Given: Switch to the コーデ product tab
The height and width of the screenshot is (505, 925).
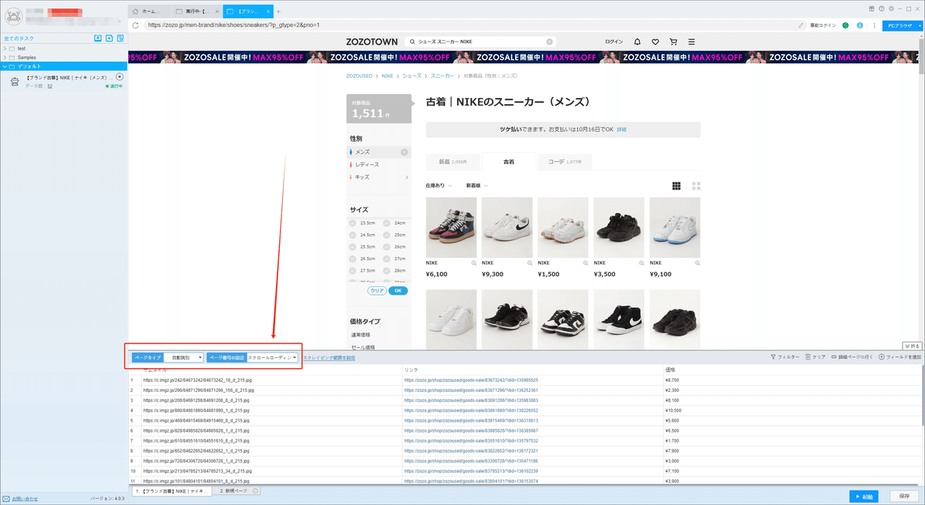Looking at the screenshot, I should (564, 162).
